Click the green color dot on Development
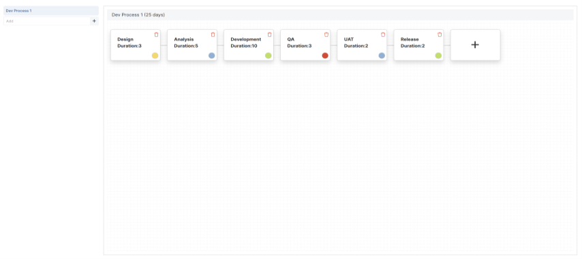The width and height of the screenshot is (582, 259). point(269,56)
